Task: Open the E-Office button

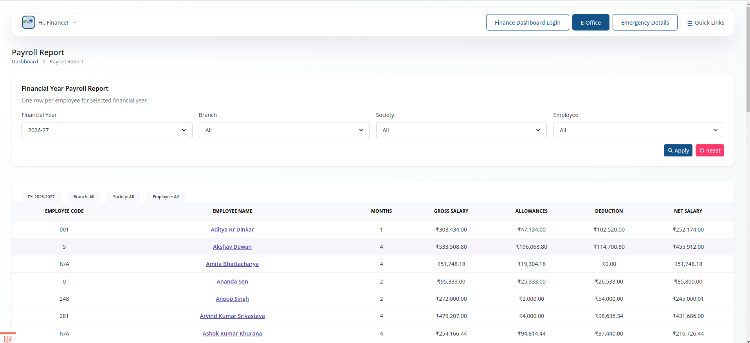Action: pos(591,22)
